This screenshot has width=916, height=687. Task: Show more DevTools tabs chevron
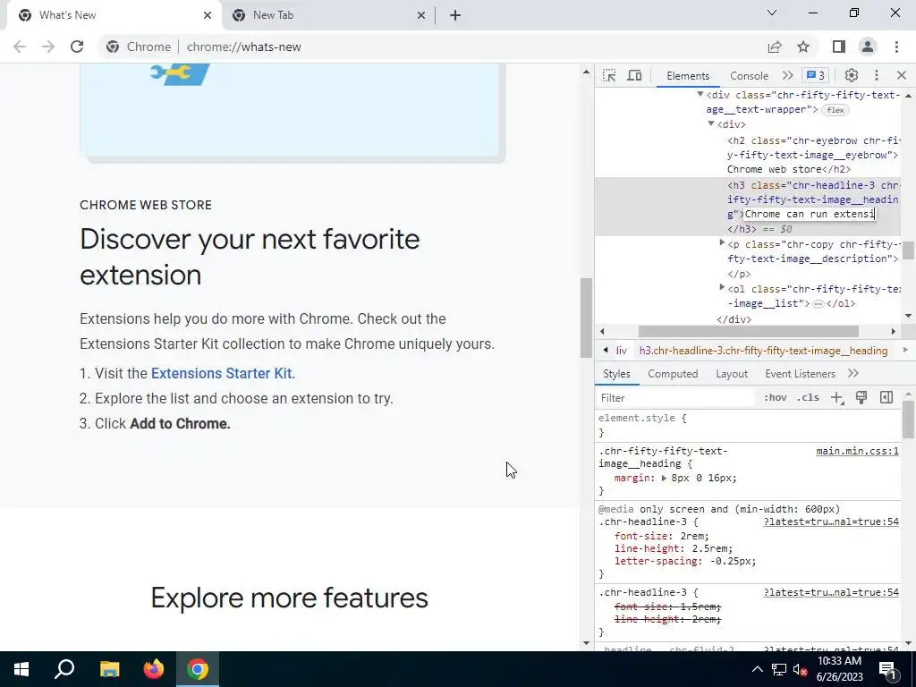point(787,75)
